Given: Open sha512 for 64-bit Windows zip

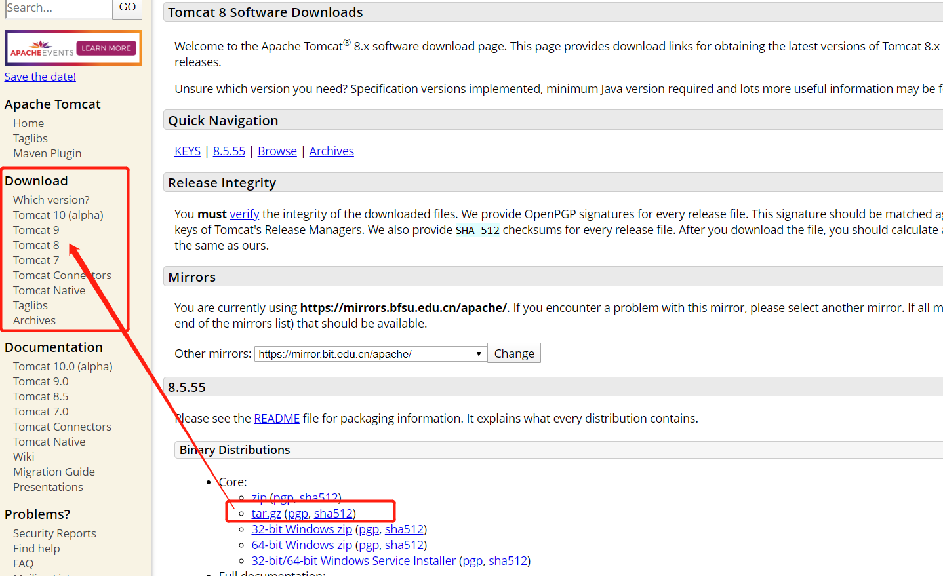Looking at the screenshot, I should [404, 545].
